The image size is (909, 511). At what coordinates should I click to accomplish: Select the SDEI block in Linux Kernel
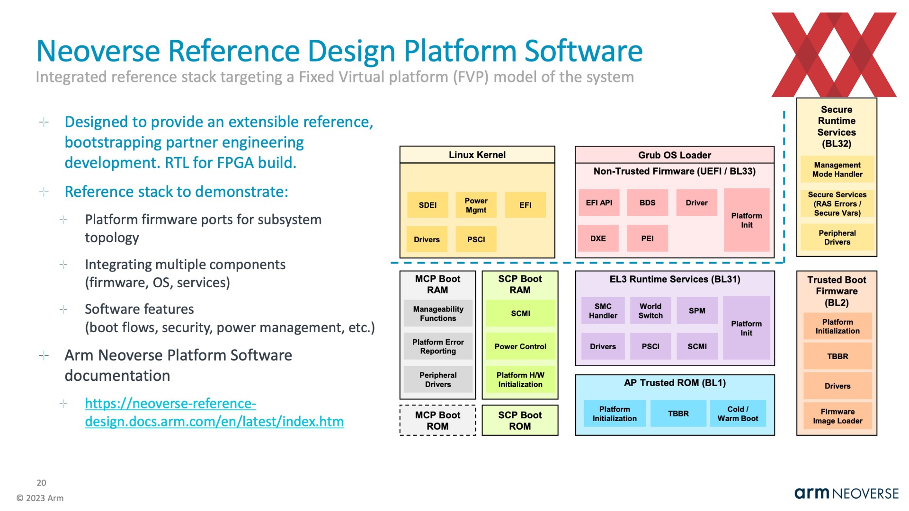pyautogui.click(x=427, y=205)
